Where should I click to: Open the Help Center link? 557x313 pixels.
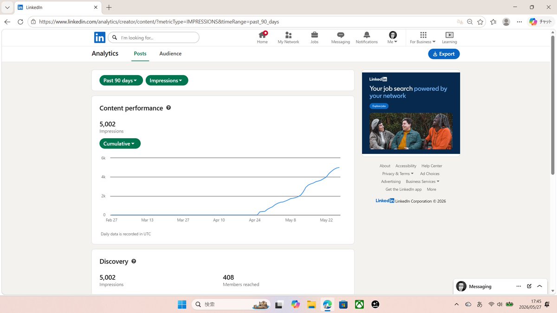(432, 166)
